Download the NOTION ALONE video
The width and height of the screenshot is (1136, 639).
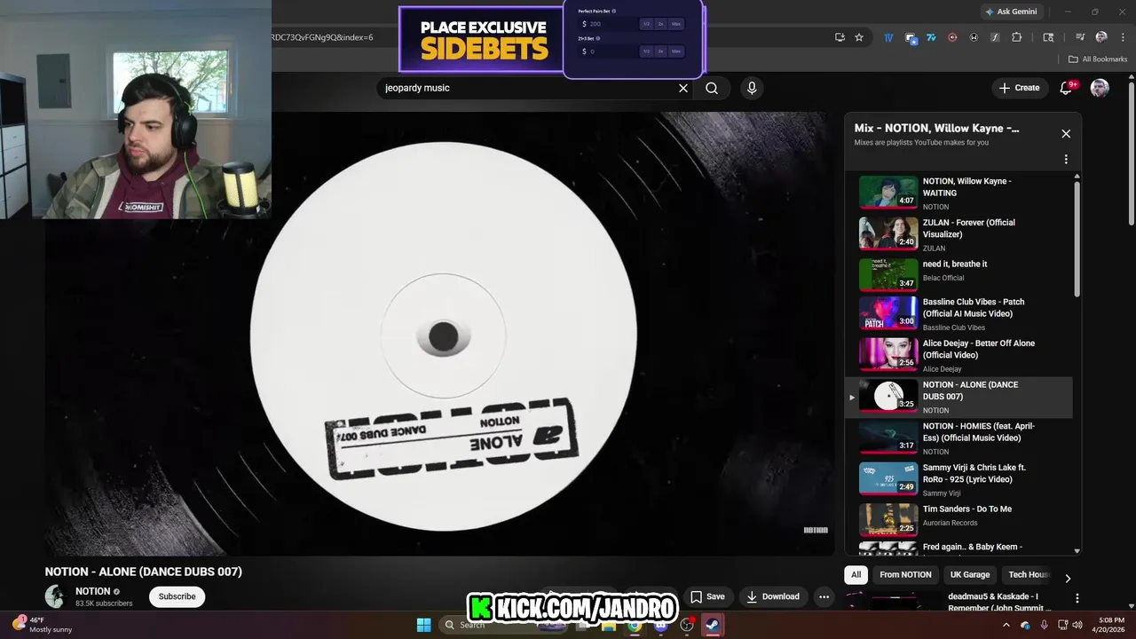point(772,596)
